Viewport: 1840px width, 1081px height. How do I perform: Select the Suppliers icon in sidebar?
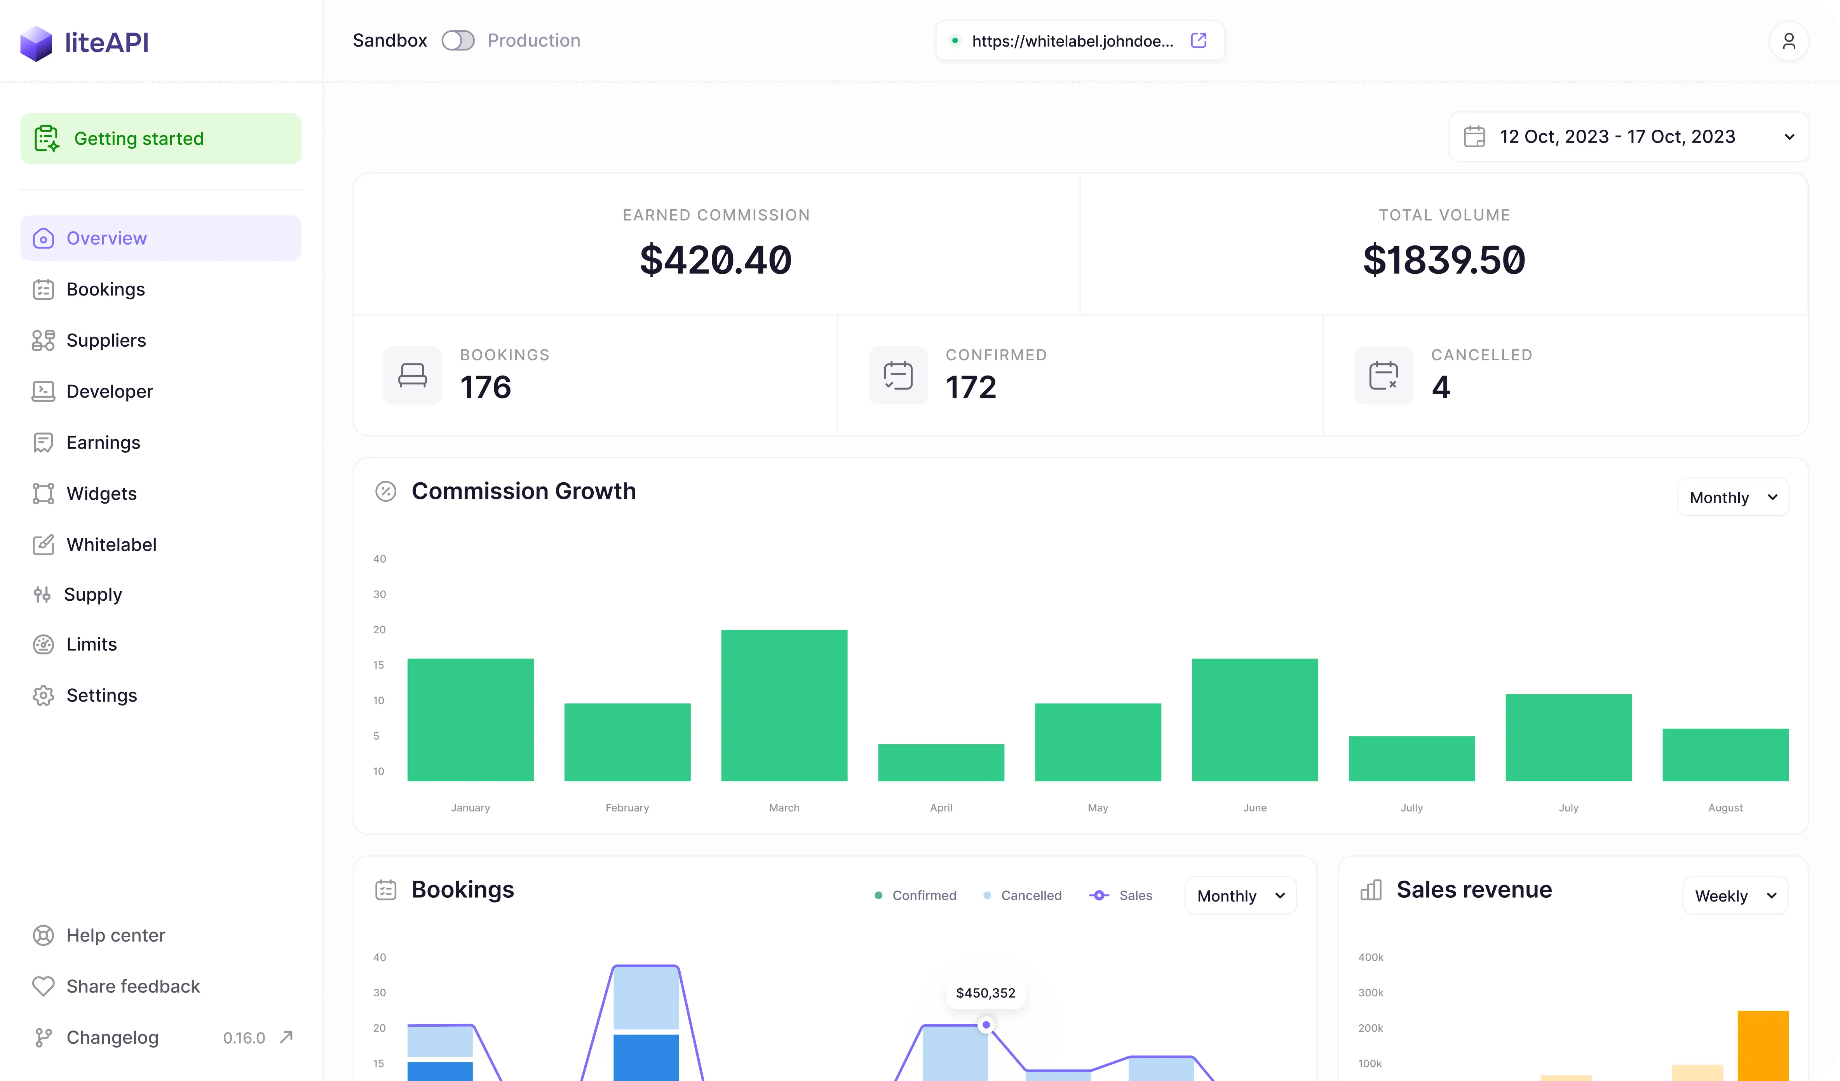[43, 340]
